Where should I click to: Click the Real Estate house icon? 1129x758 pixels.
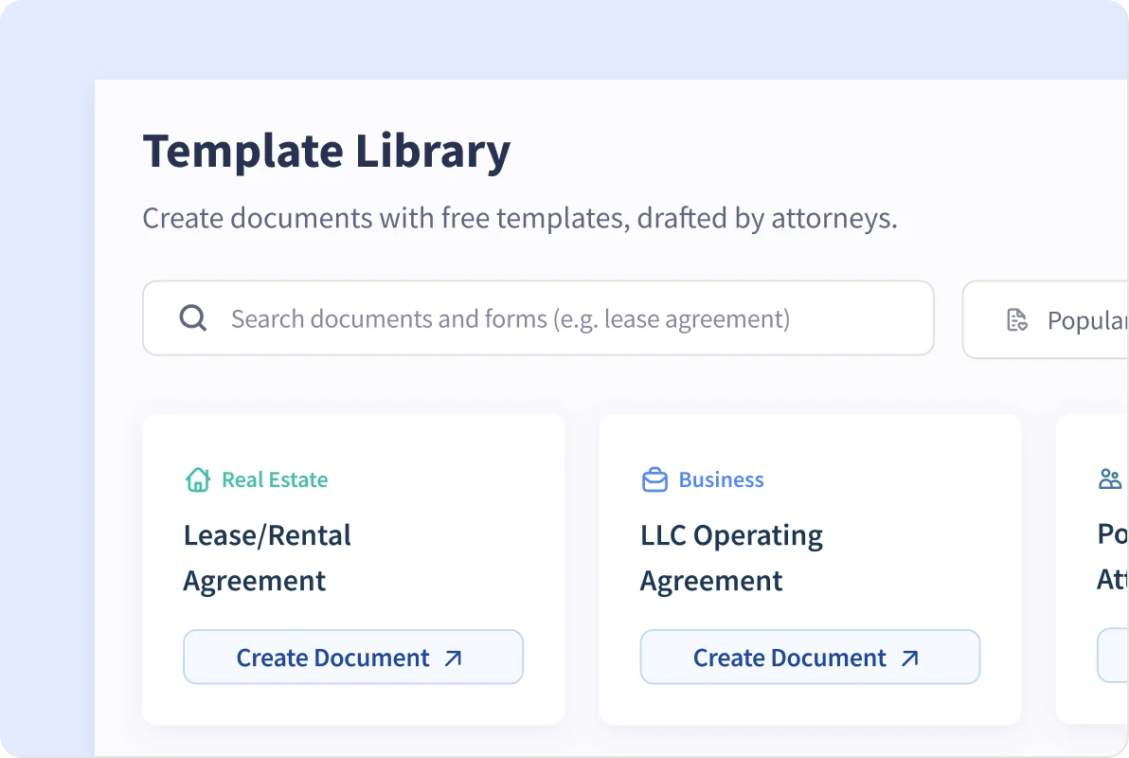(197, 479)
